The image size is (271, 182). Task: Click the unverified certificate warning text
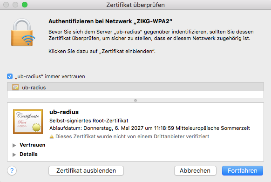click(132, 136)
